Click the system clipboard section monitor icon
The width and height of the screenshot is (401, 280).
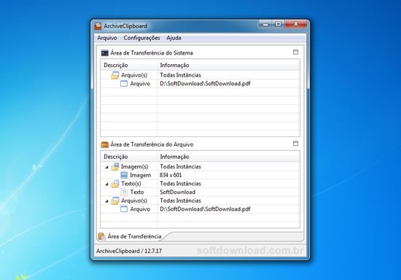pyautogui.click(x=104, y=53)
